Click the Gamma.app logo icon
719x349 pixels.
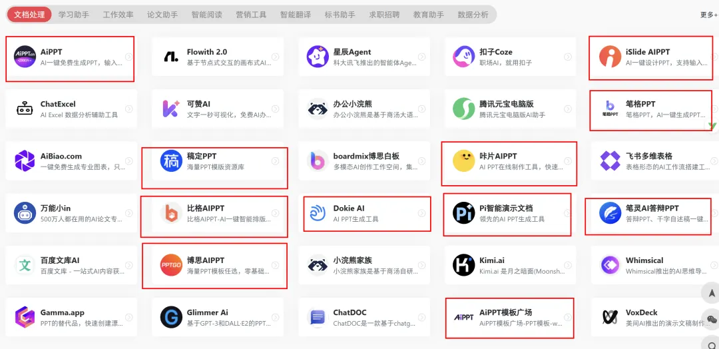[x=25, y=317]
